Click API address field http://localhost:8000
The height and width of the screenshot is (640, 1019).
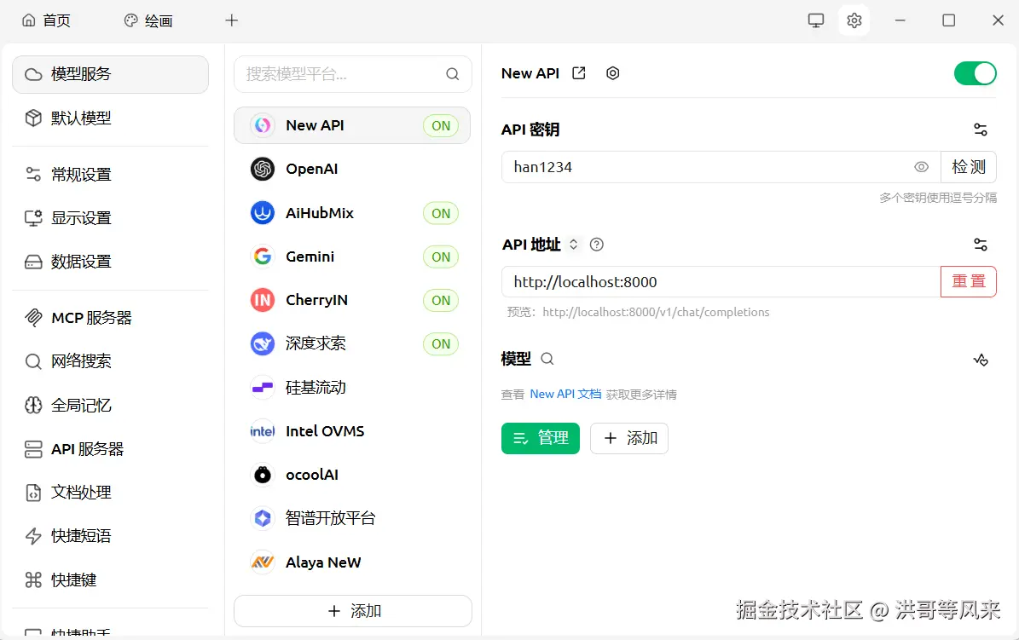(721, 281)
